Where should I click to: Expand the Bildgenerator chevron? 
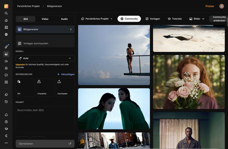tap(71, 29)
